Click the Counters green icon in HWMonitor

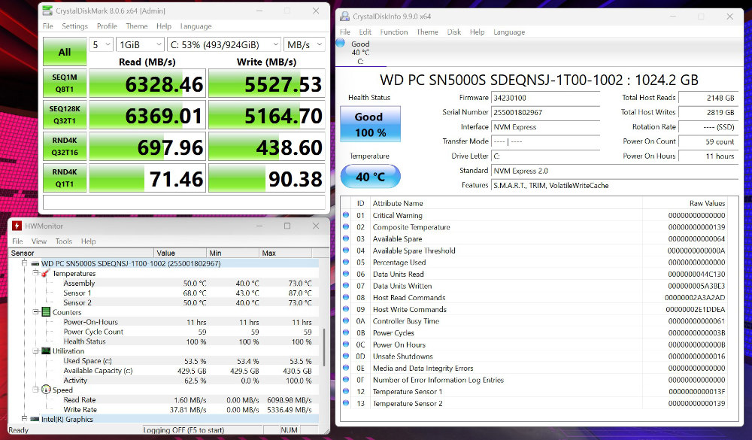pyautogui.click(x=46, y=312)
